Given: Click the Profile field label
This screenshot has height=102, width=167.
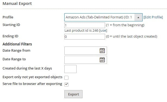Looking at the screenshot, I should tap(8, 17).
